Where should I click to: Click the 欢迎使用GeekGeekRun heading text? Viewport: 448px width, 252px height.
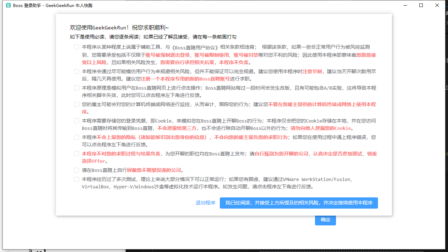119,28
